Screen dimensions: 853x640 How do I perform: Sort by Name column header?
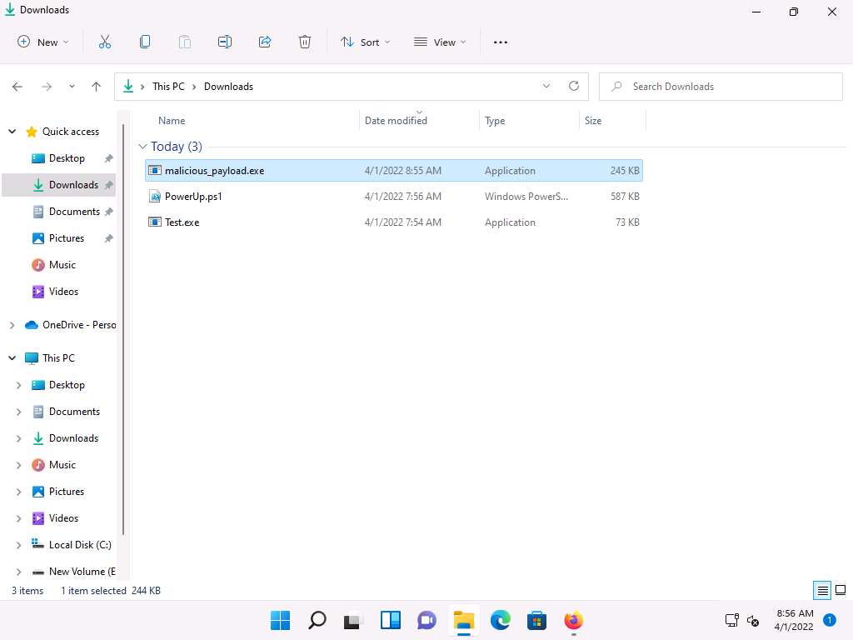pos(172,121)
